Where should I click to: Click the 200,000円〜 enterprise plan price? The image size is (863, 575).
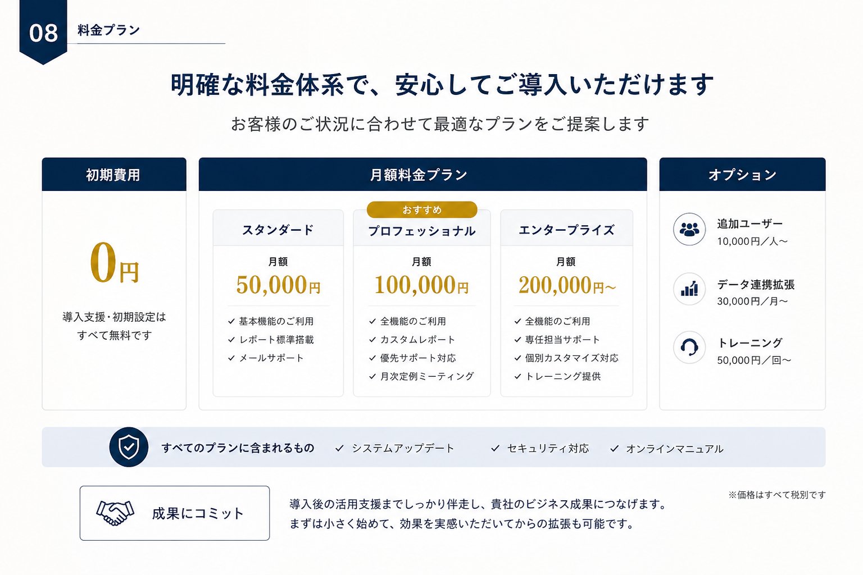pyautogui.click(x=567, y=285)
